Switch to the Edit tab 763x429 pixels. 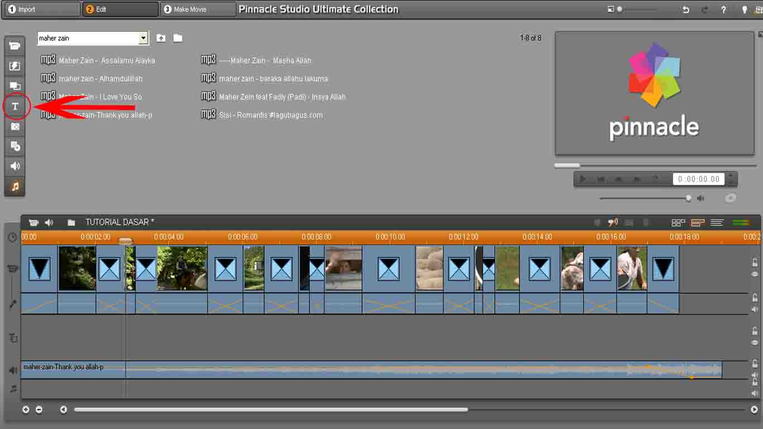click(x=120, y=9)
